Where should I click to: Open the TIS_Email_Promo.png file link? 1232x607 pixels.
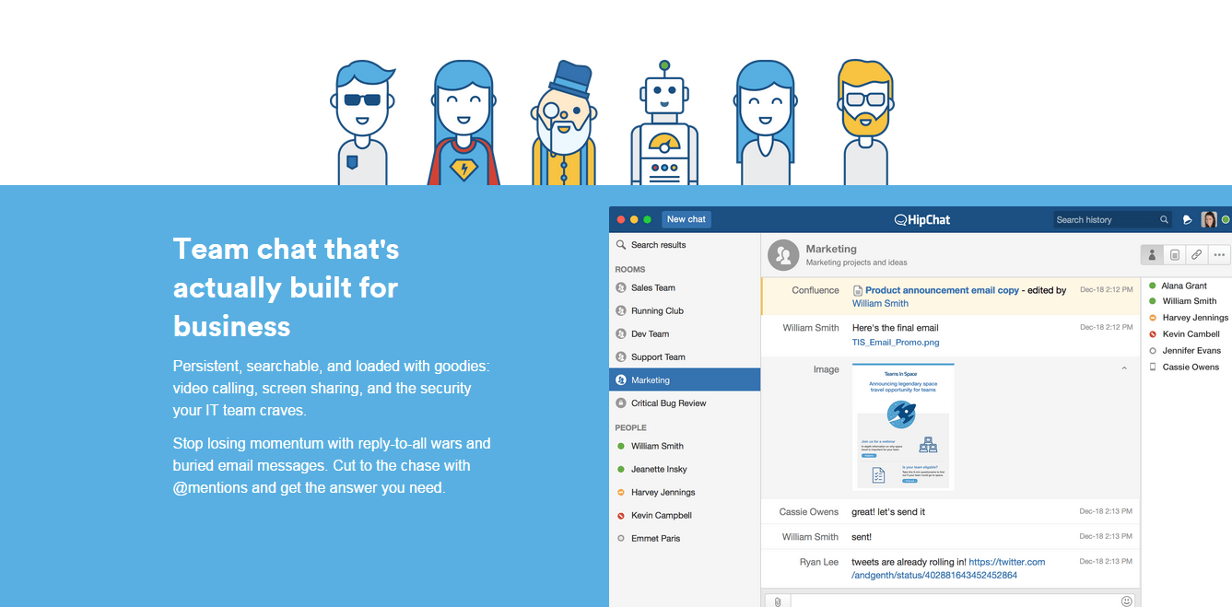[896, 343]
